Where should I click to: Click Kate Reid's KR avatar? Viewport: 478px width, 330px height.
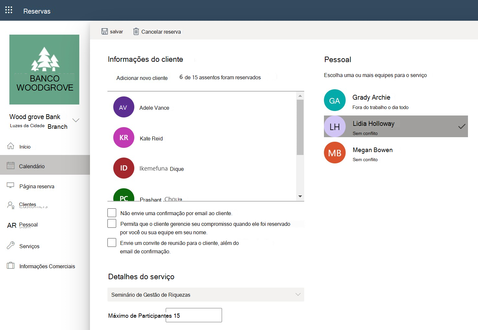(124, 137)
